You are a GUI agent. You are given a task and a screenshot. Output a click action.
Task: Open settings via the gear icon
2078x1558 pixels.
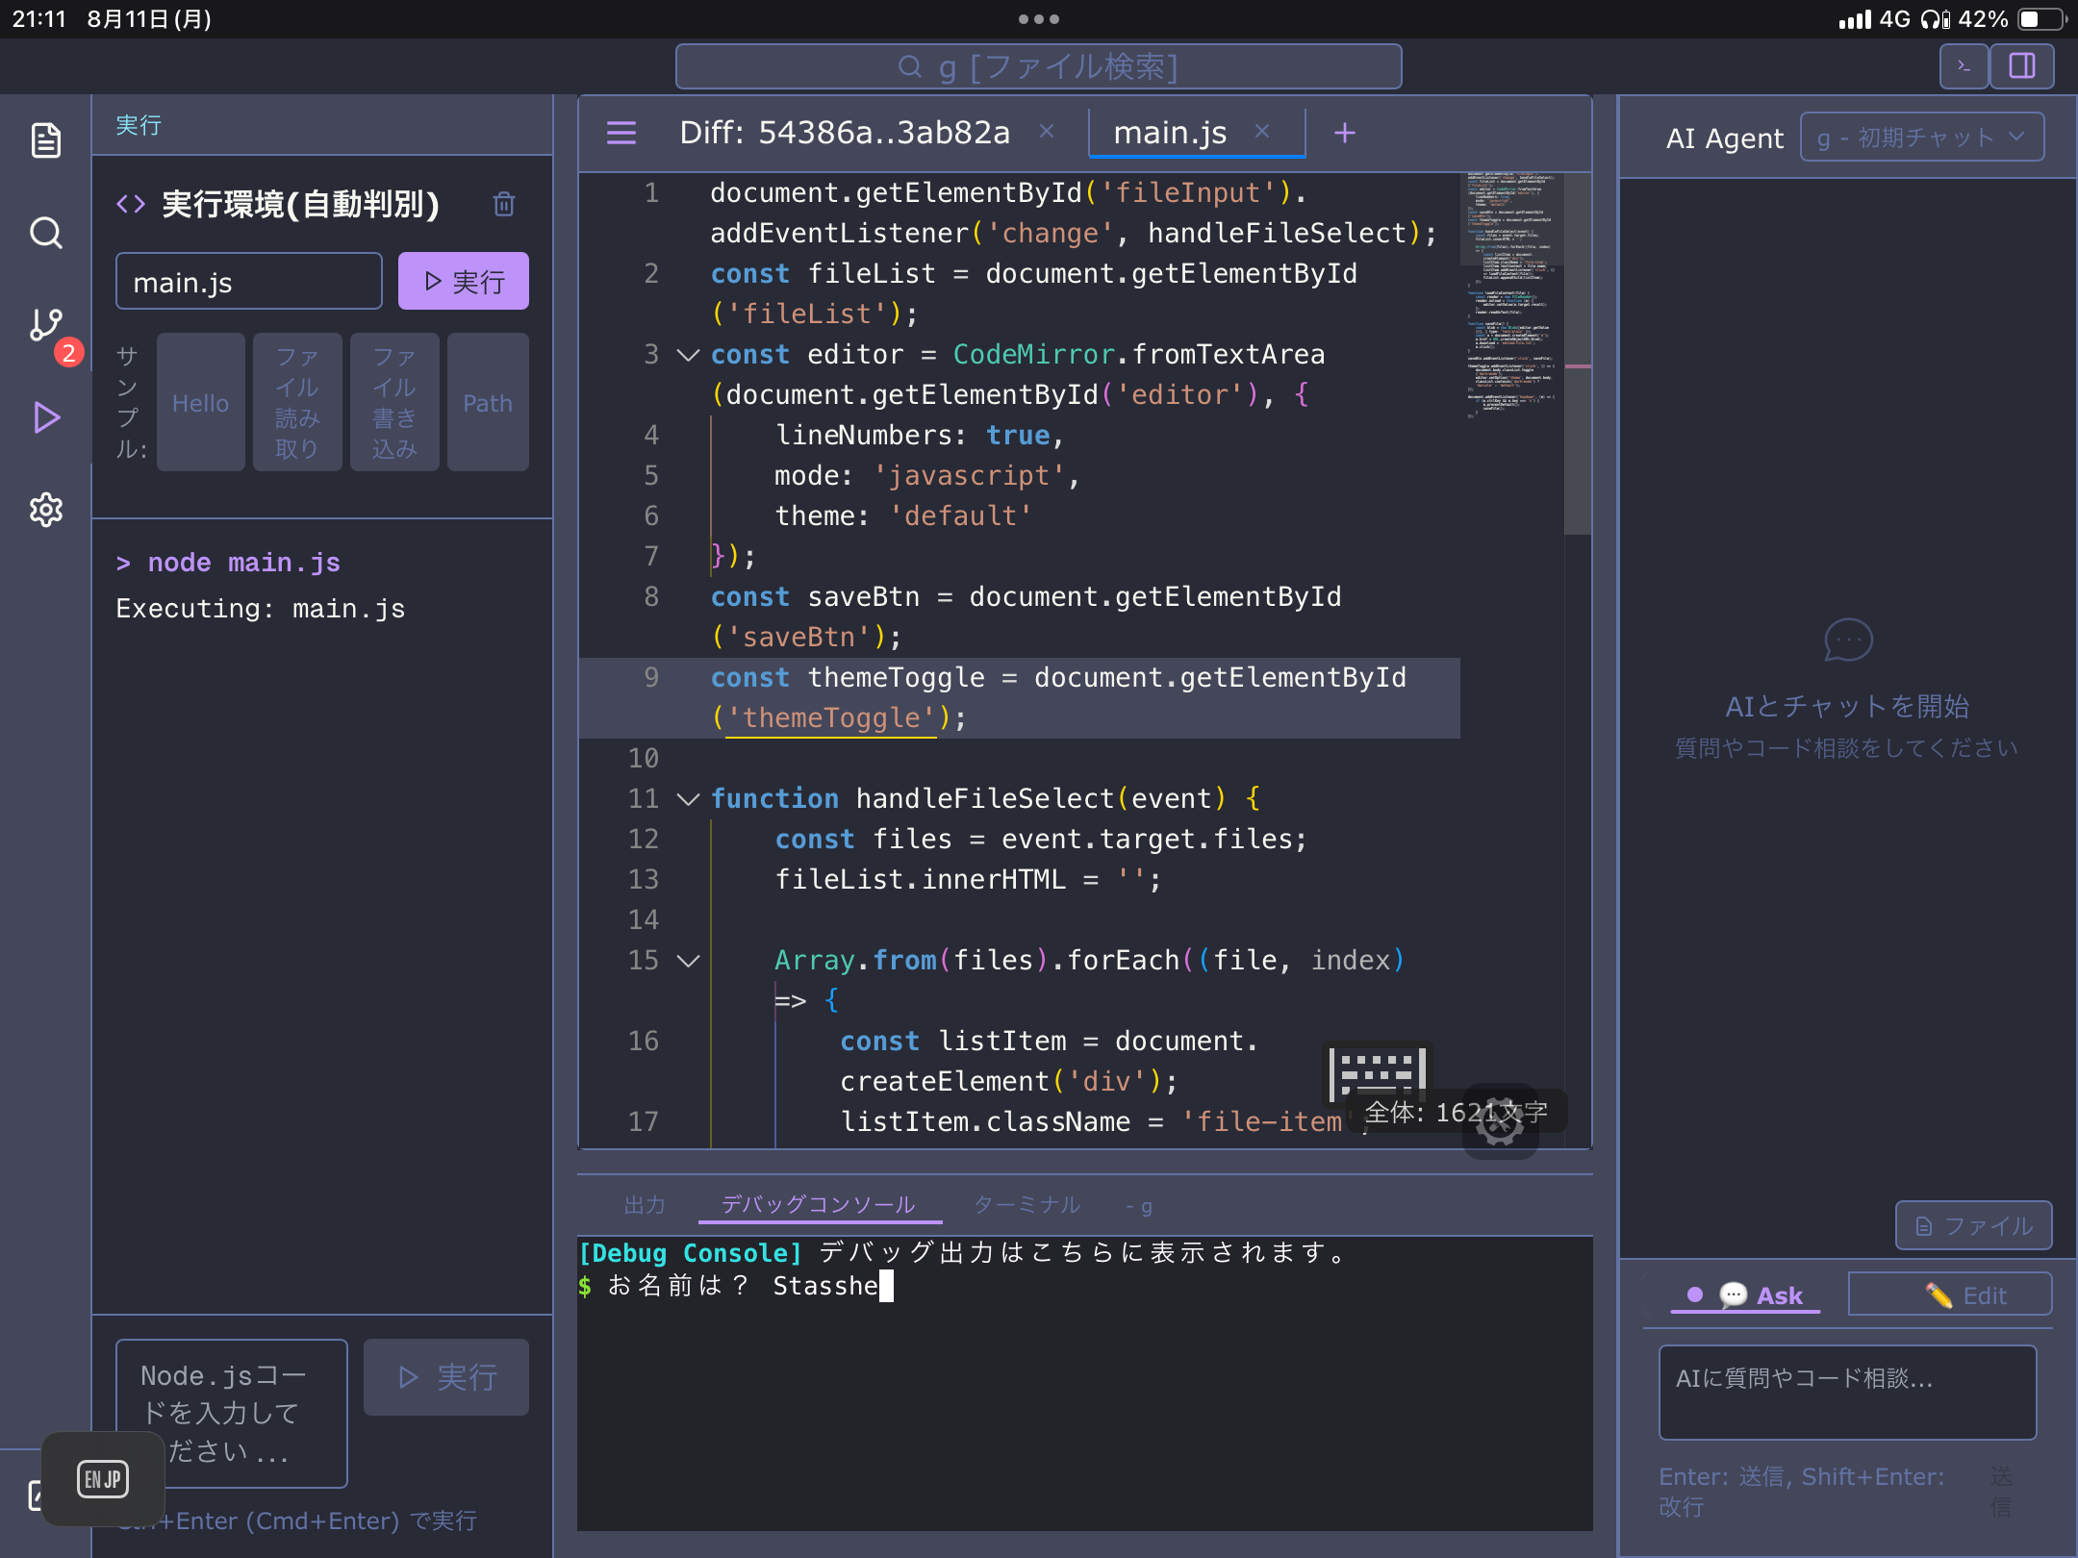point(45,510)
